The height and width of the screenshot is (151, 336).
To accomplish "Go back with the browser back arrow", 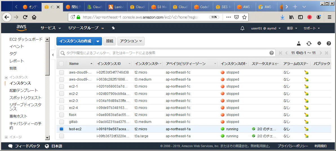I will (7, 17).
